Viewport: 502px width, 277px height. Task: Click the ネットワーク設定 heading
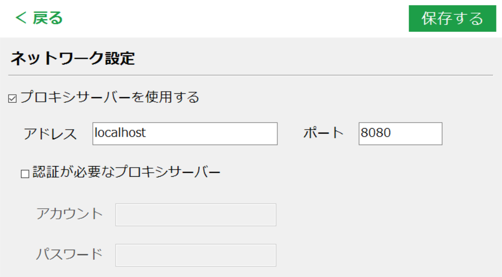tap(73, 59)
